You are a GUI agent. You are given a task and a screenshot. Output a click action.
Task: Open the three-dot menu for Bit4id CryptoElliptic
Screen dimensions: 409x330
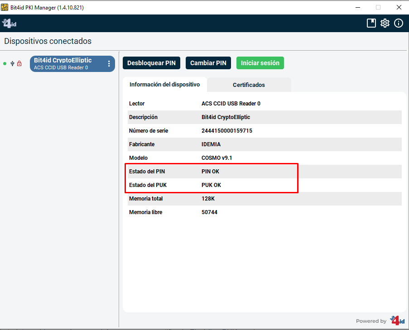(x=109, y=64)
